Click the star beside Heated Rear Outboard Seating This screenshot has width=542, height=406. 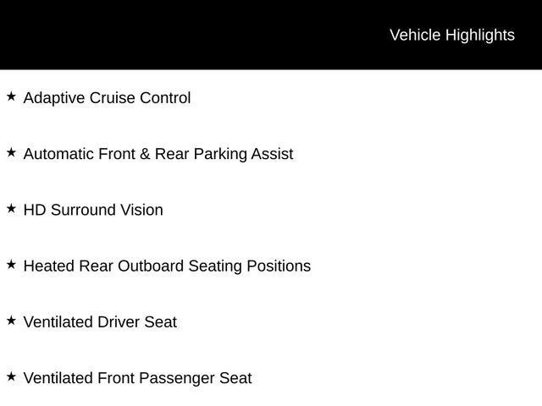[x=11, y=265]
